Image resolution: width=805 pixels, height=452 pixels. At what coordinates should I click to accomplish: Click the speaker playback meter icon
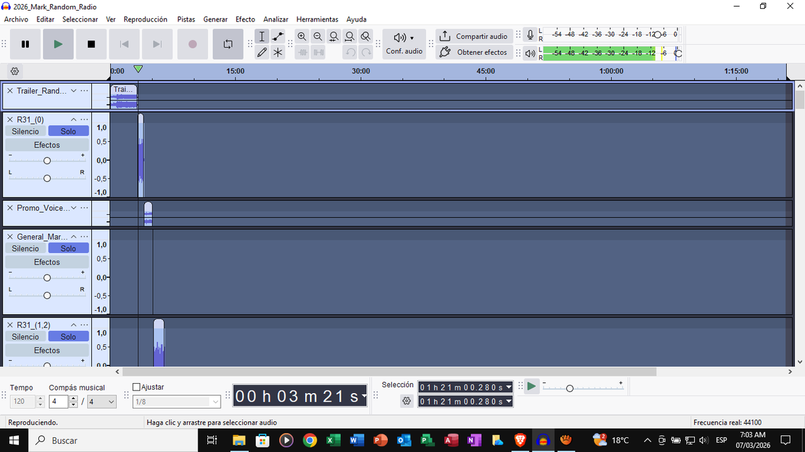(530, 53)
